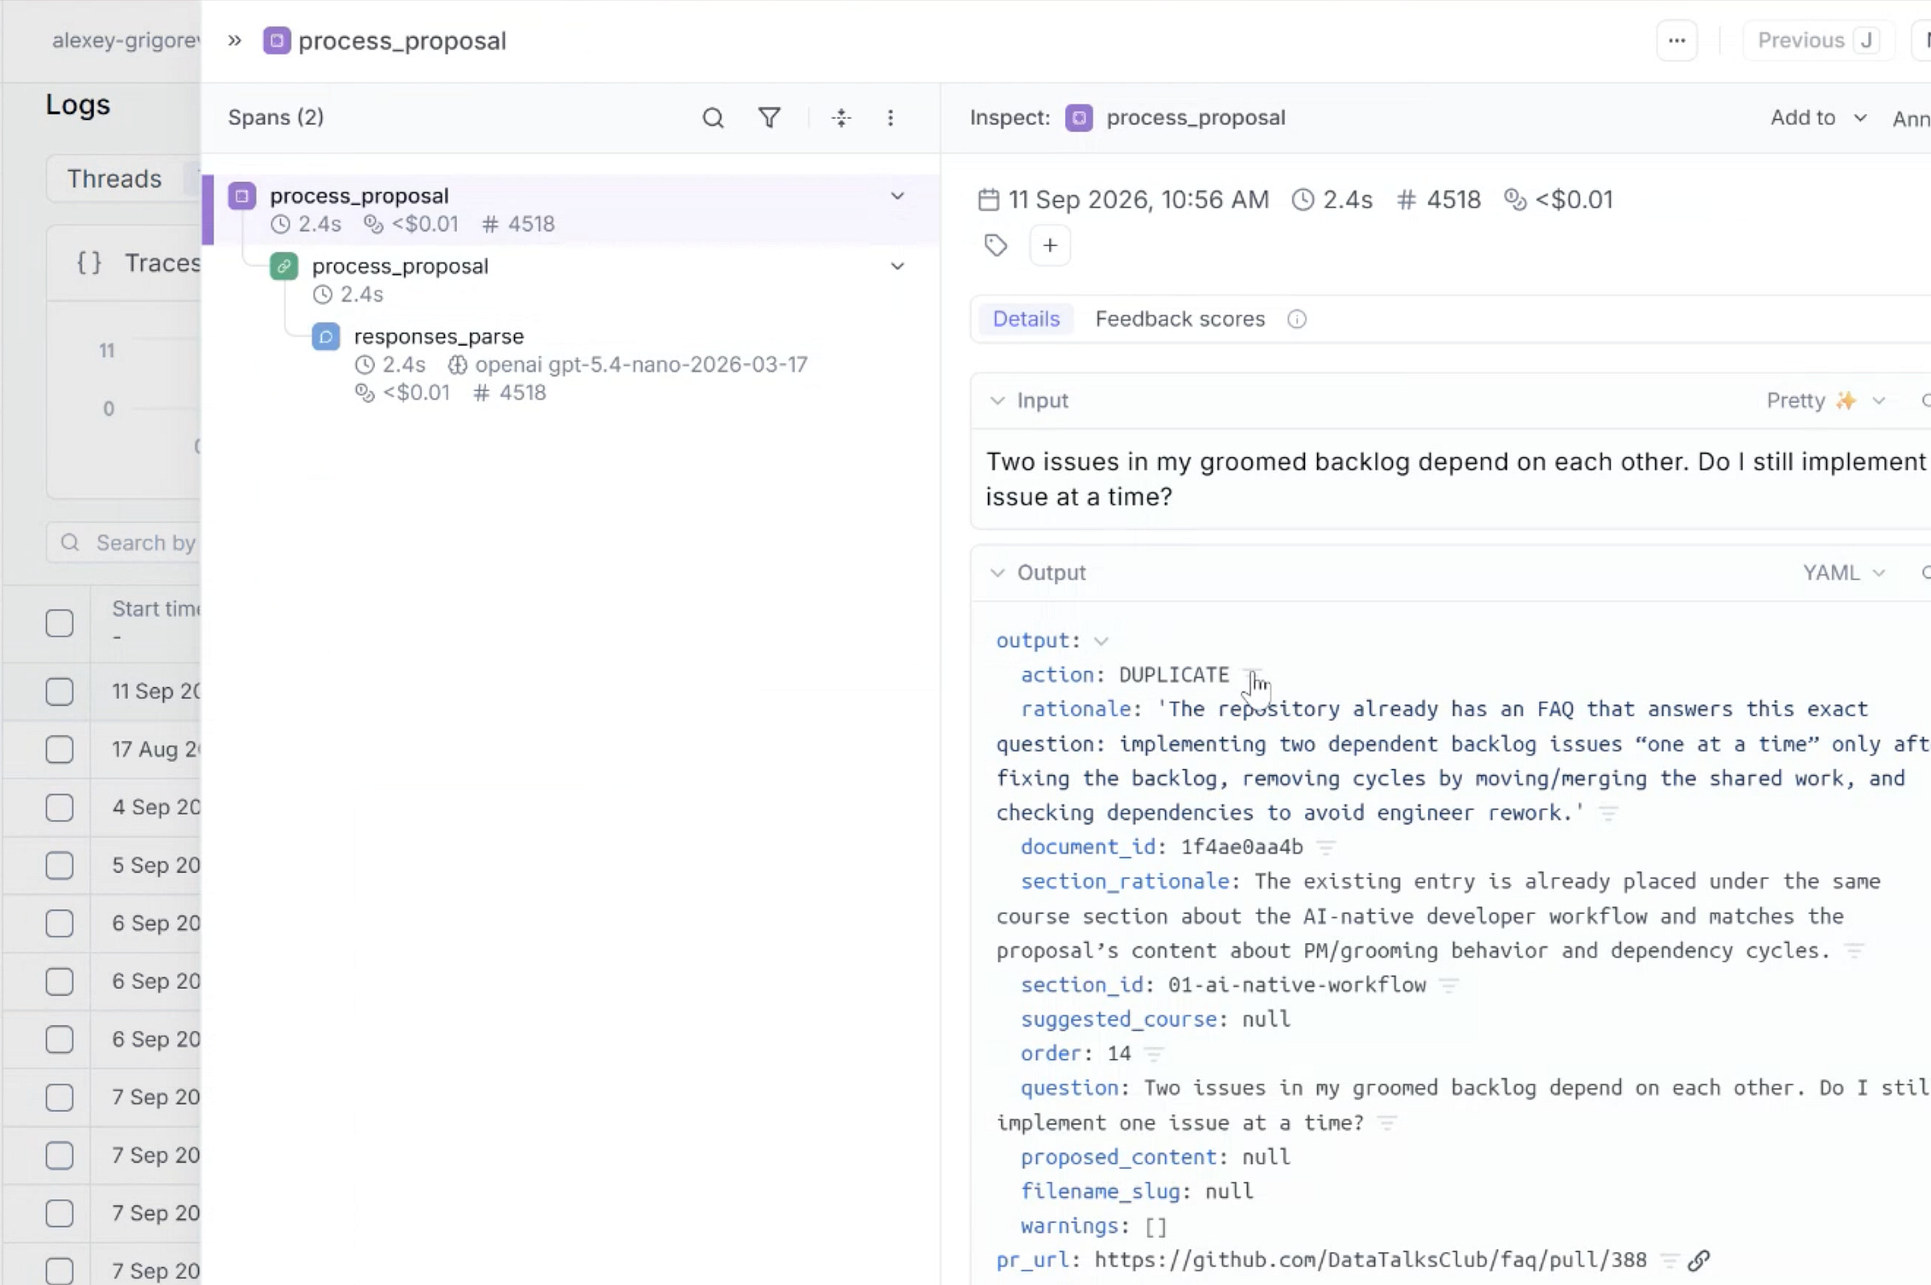
Task: Click the green process_proposal span icon
Action: 283,266
